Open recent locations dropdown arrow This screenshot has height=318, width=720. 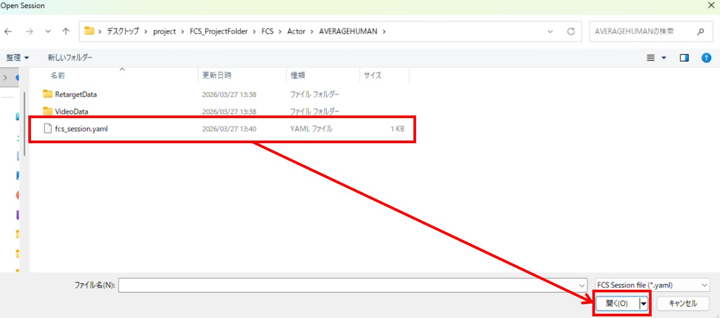48,32
